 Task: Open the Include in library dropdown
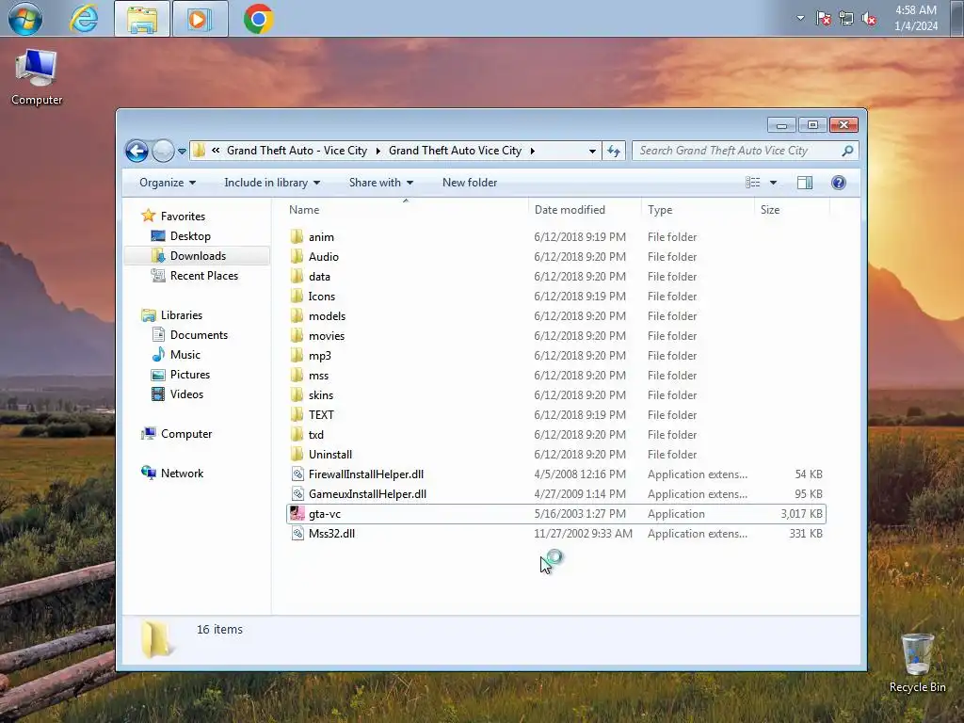(x=272, y=183)
